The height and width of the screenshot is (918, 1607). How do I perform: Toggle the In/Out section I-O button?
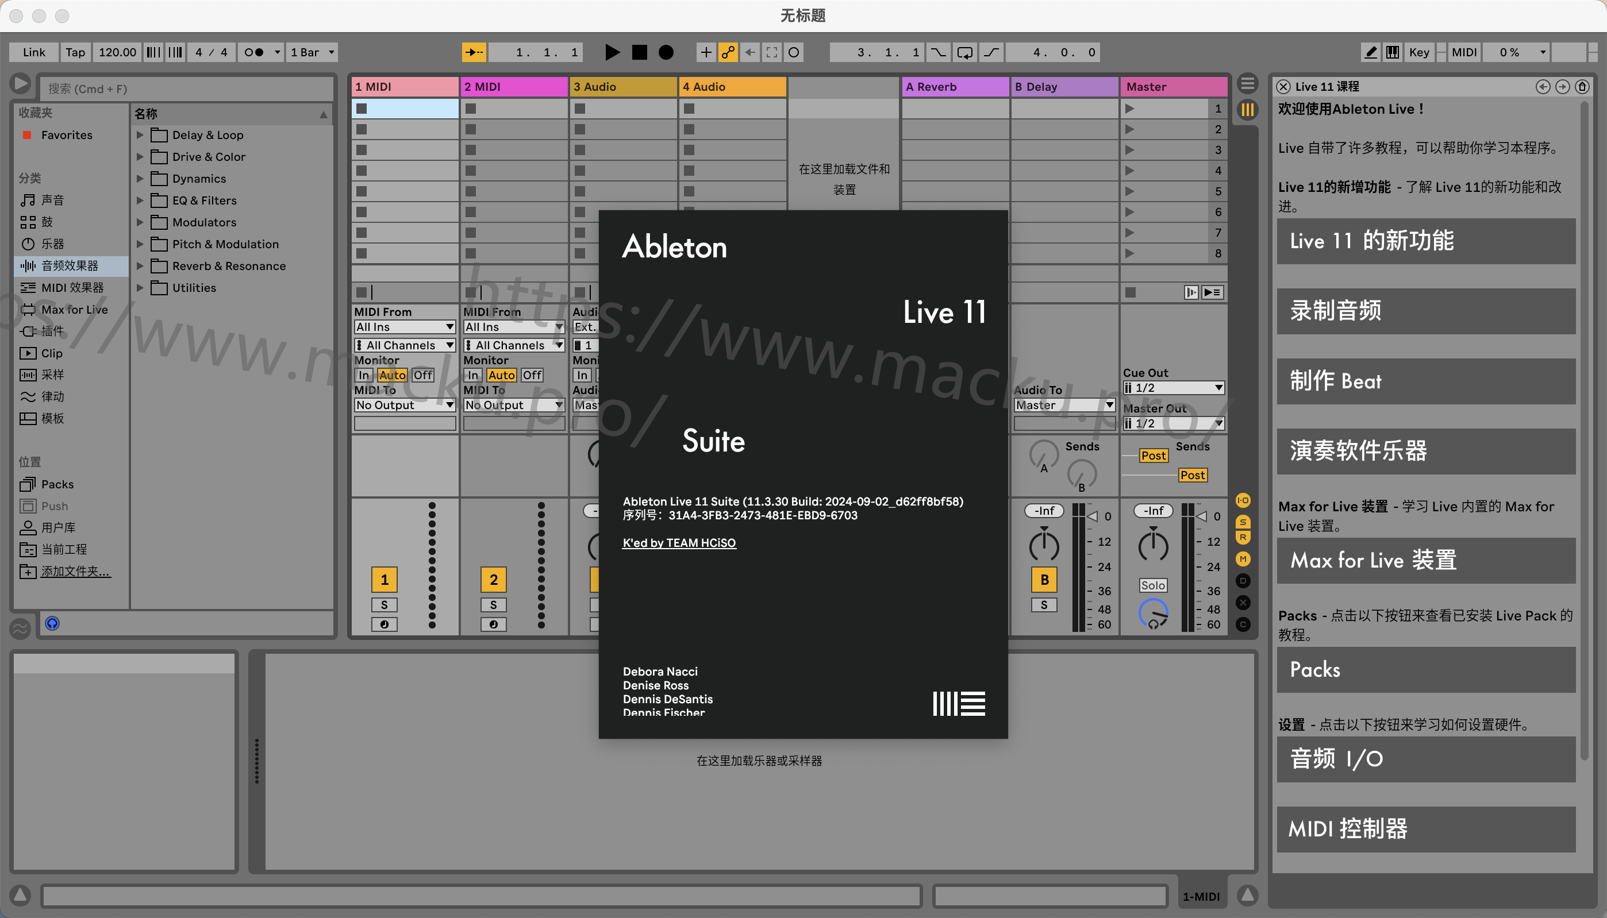point(1243,500)
